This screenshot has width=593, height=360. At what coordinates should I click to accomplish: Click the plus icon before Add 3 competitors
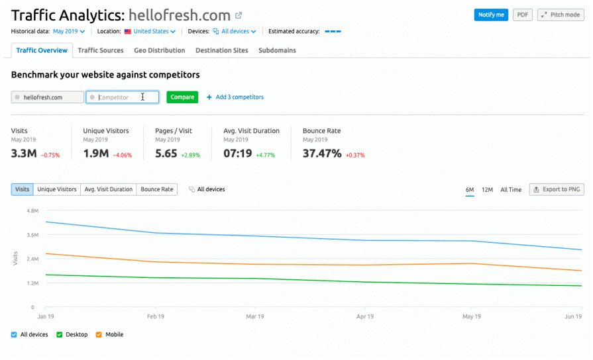pyautogui.click(x=209, y=97)
